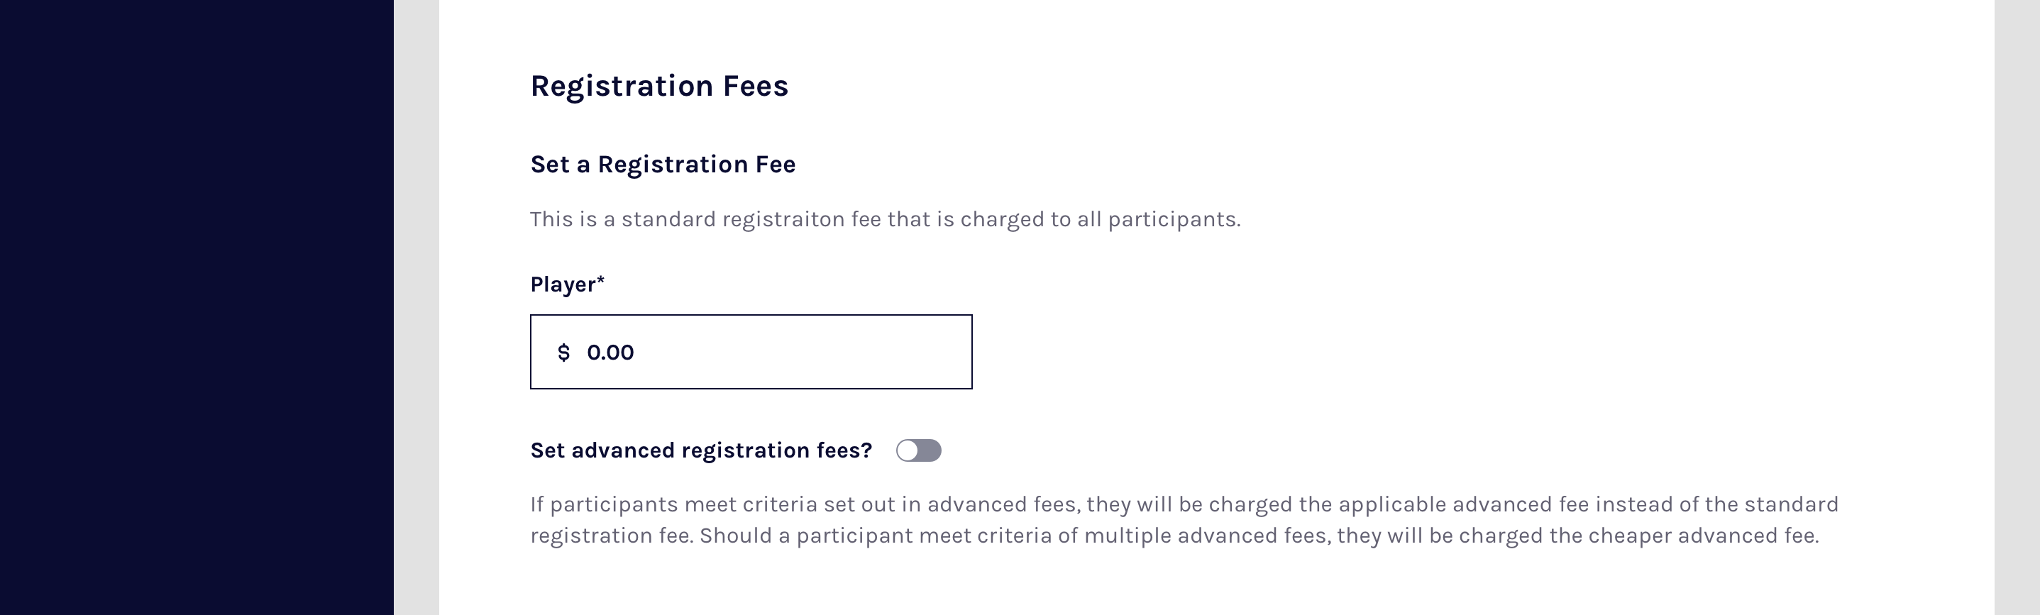Click the 0.00 amount value
The image size is (2040, 615).
(x=610, y=353)
